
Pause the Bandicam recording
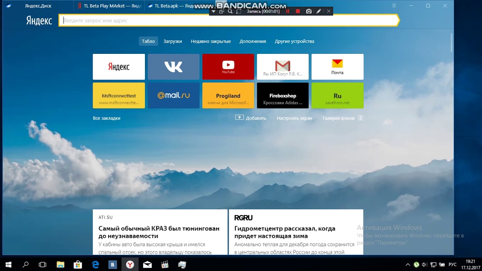click(288, 11)
